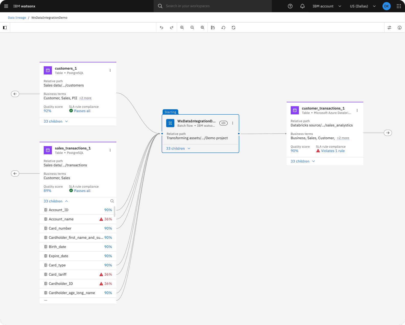Click the IBM watsonx product name
The width and height of the screenshot is (405, 325).
coord(24,6)
